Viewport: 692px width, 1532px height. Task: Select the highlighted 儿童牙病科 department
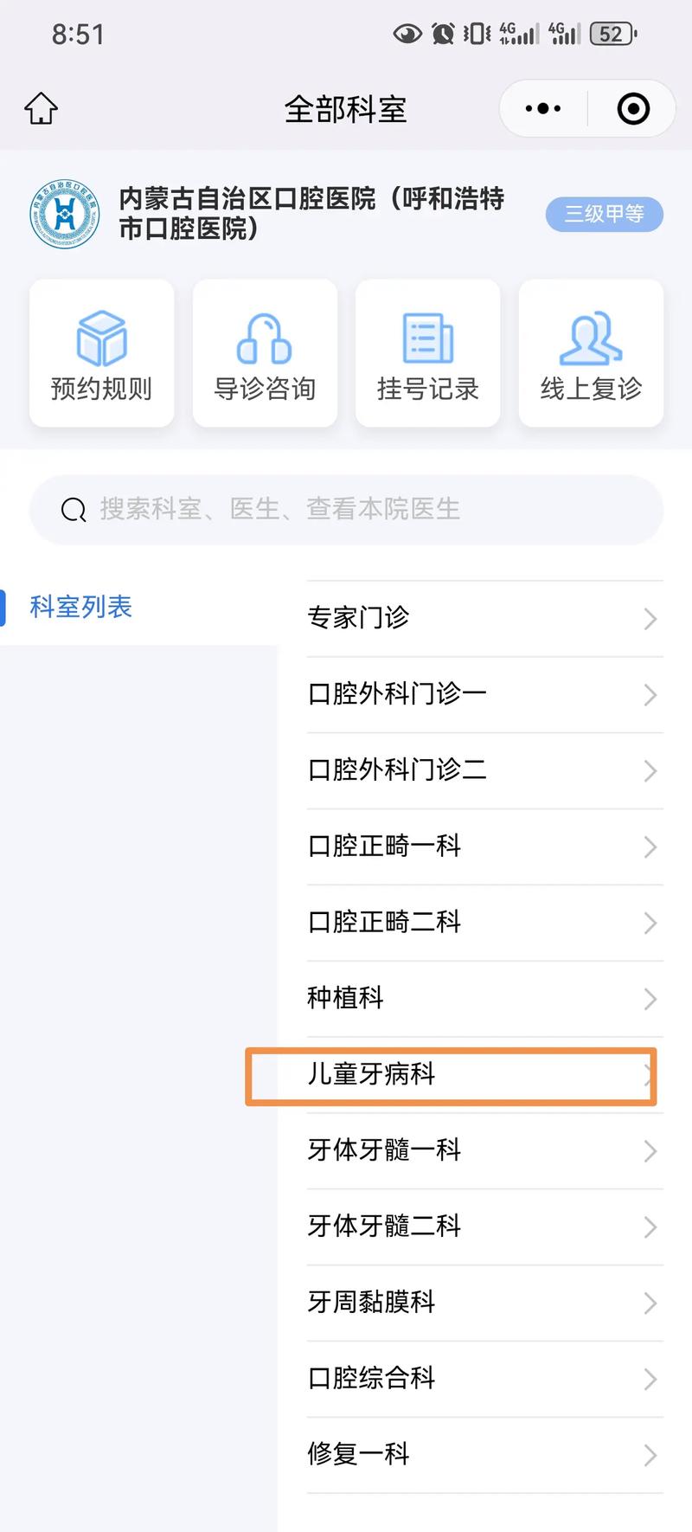[450, 1075]
